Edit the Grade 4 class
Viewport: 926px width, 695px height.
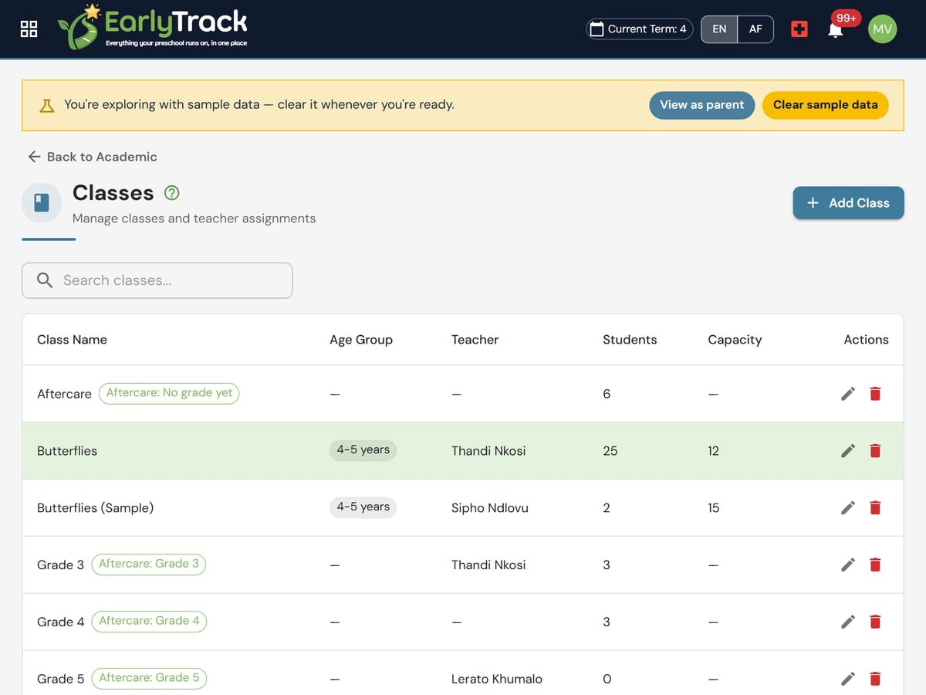tap(848, 622)
